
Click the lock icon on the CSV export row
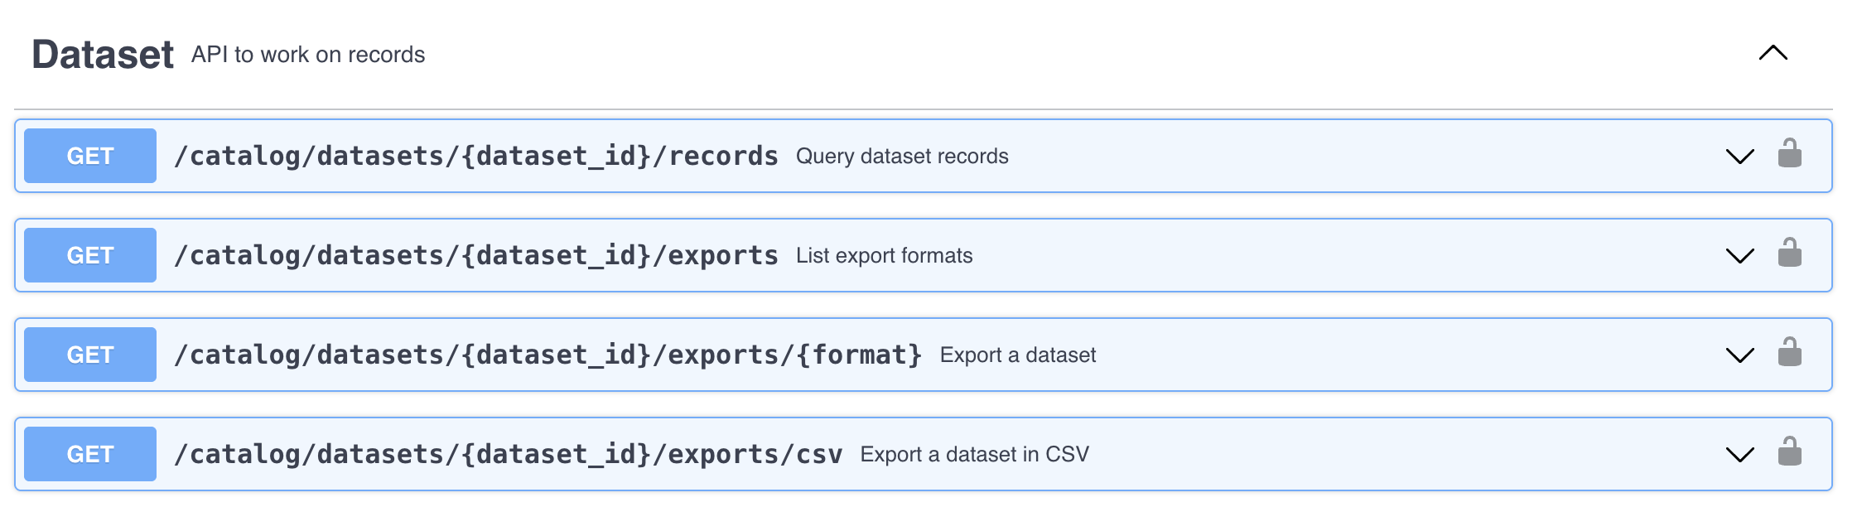[x=1789, y=452]
